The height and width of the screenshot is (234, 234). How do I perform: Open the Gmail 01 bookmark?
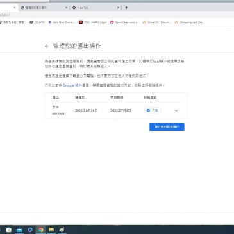coord(156,22)
